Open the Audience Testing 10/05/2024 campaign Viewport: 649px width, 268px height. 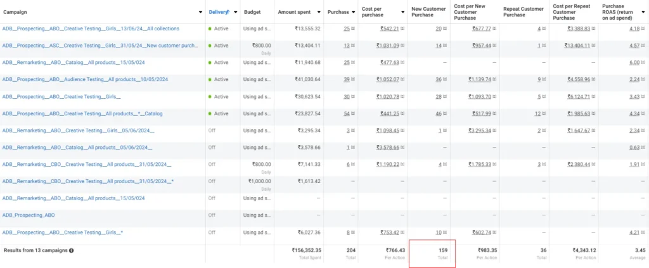[x=85, y=80]
